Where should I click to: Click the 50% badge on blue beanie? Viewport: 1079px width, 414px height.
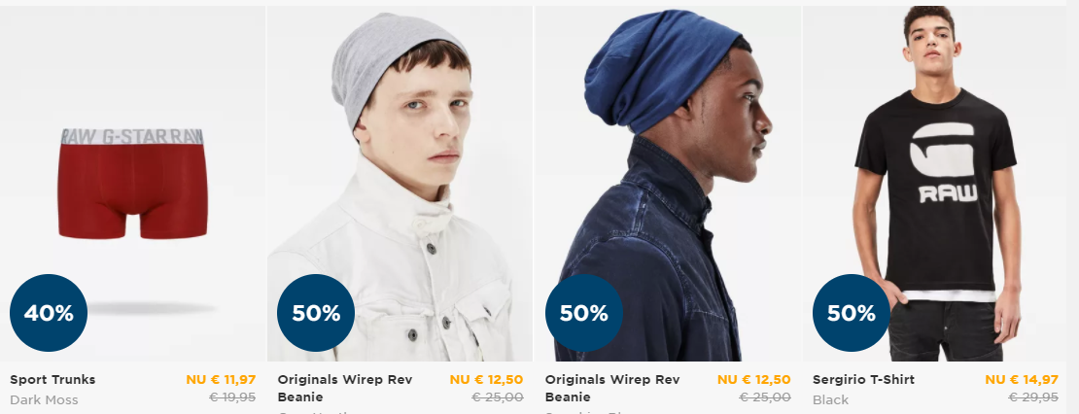[583, 313]
